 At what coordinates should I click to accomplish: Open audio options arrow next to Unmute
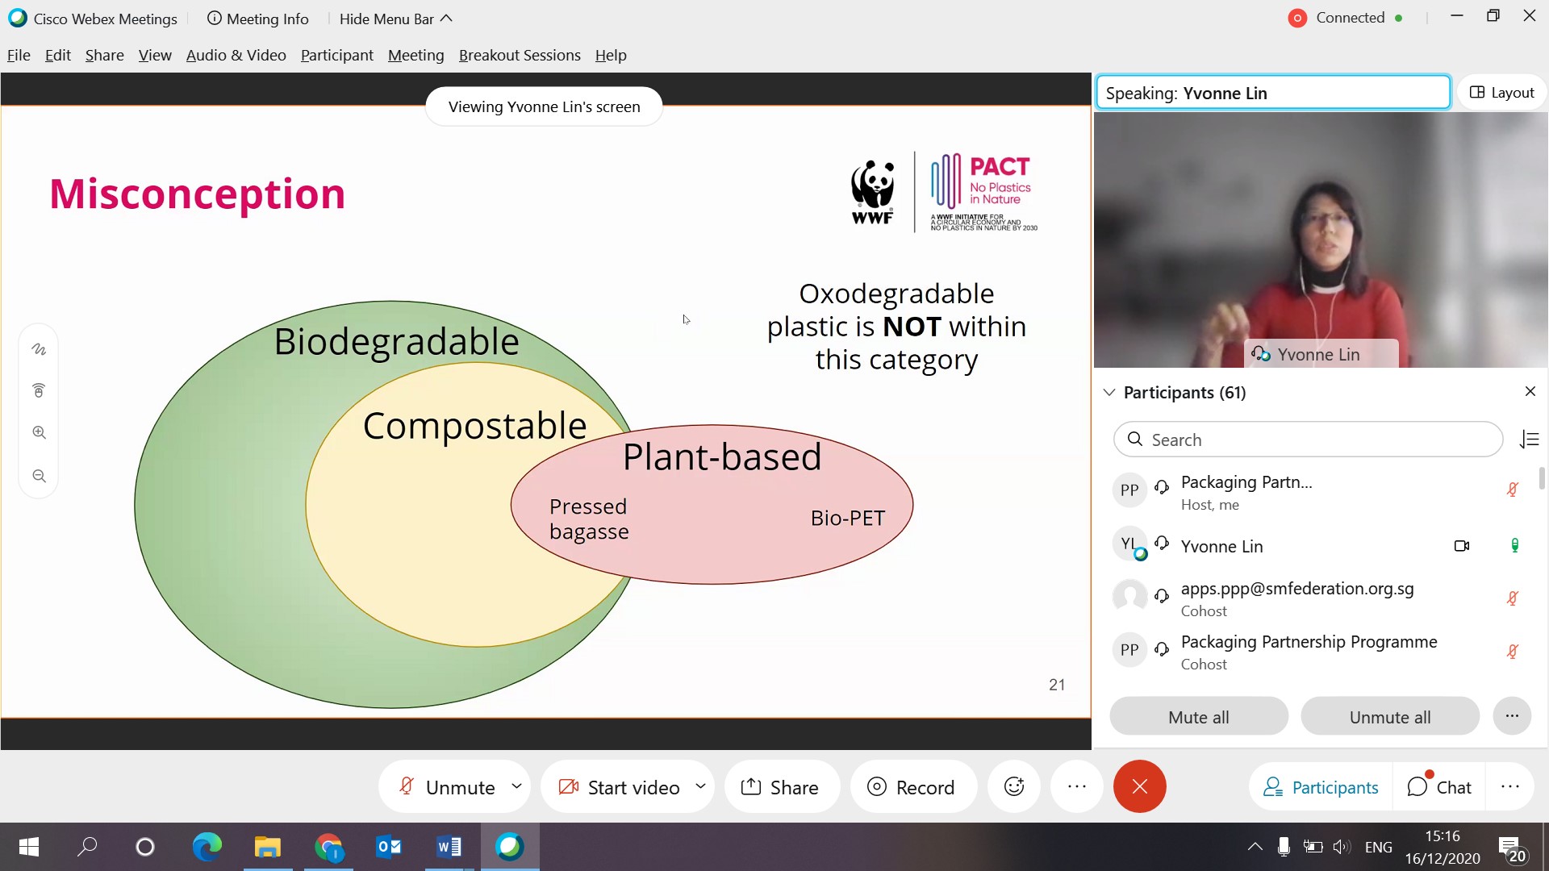[516, 786]
